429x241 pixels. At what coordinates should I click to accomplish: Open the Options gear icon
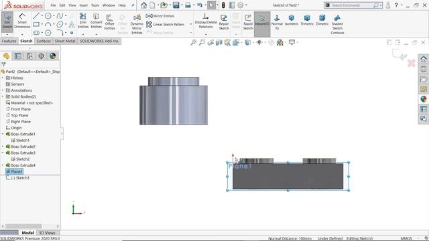[240, 5]
